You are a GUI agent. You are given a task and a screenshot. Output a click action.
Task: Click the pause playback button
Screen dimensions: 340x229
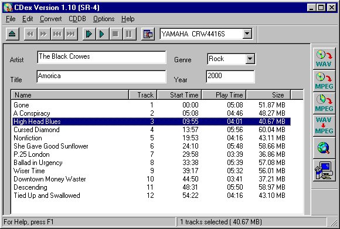(129, 34)
